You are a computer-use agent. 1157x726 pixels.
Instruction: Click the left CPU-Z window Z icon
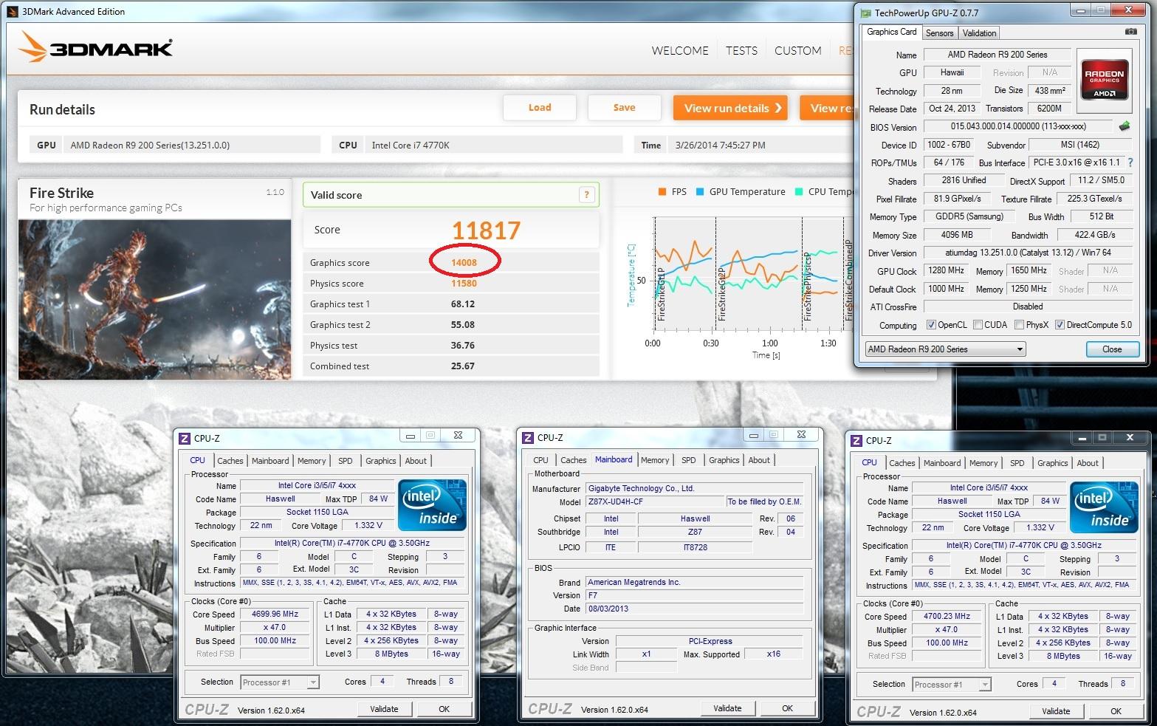(185, 437)
